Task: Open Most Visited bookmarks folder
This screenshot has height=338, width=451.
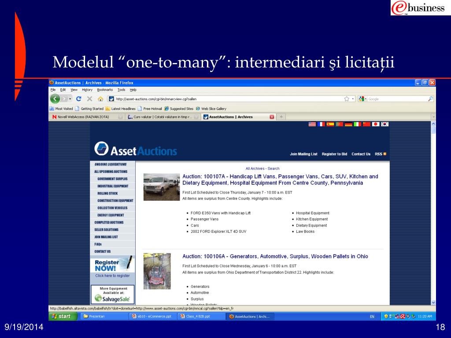Action: [61, 109]
